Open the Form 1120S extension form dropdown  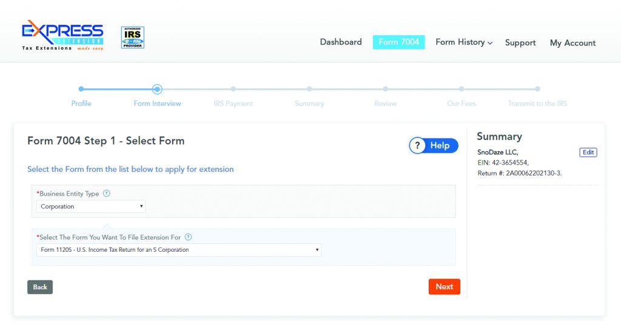coord(179,250)
